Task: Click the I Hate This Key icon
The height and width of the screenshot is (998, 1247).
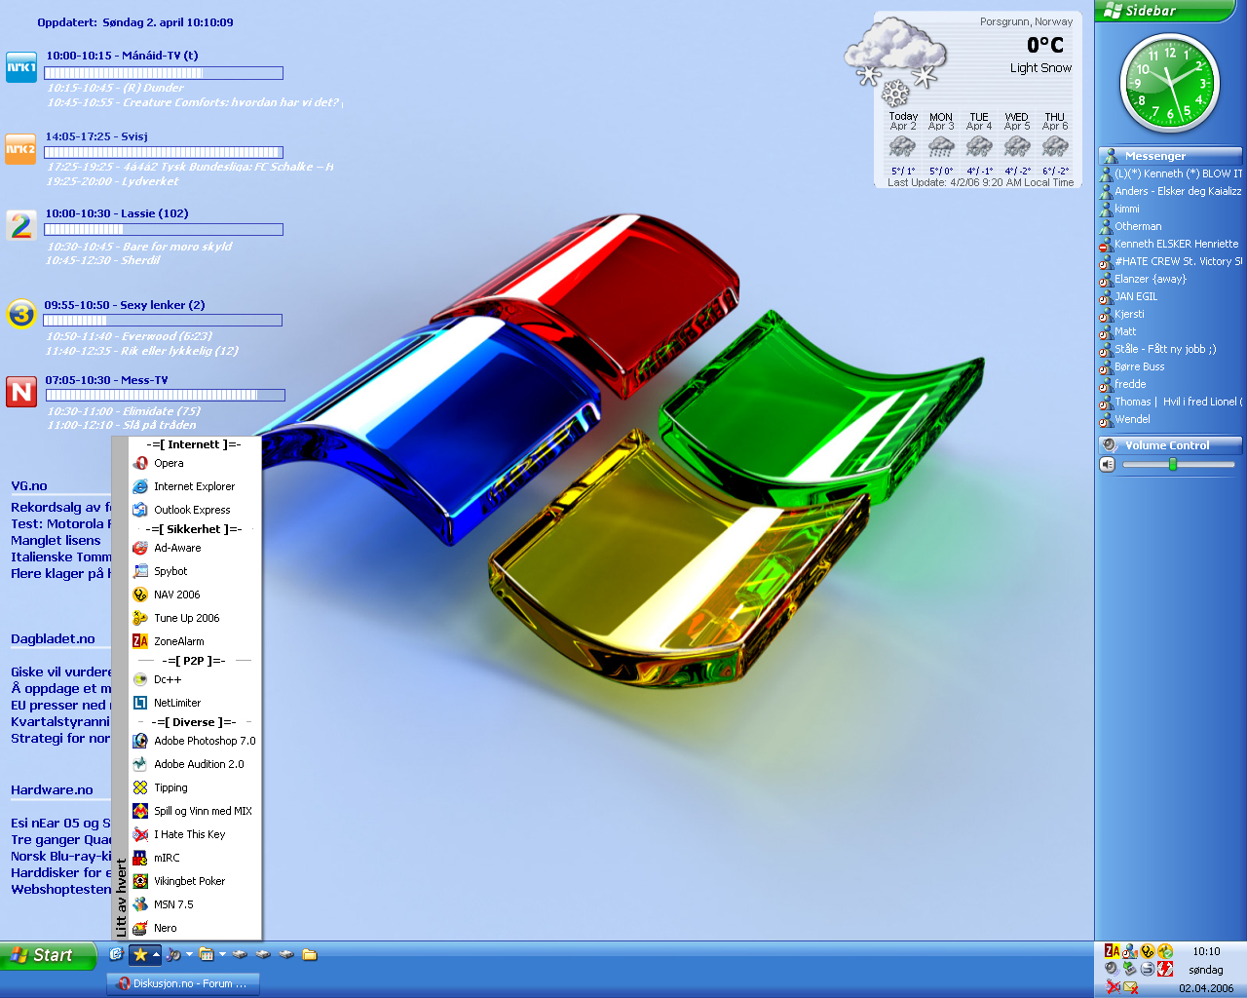Action: [x=140, y=834]
